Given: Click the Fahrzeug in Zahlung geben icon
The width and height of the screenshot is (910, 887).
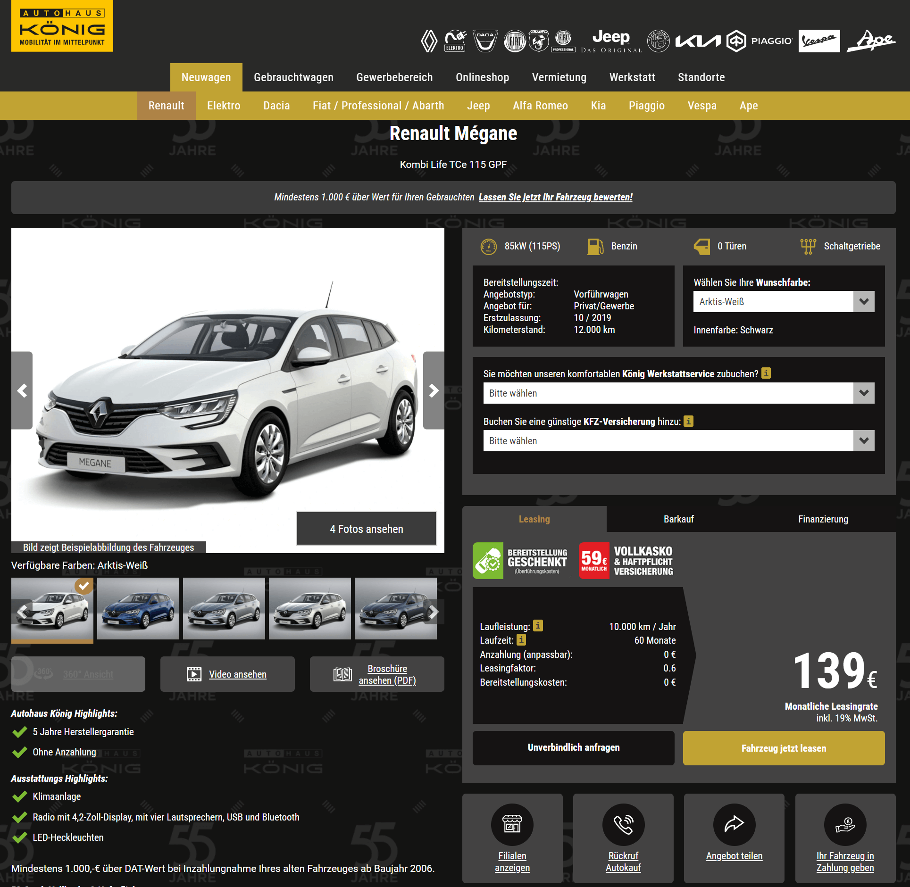Looking at the screenshot, I should pos(845,824).
